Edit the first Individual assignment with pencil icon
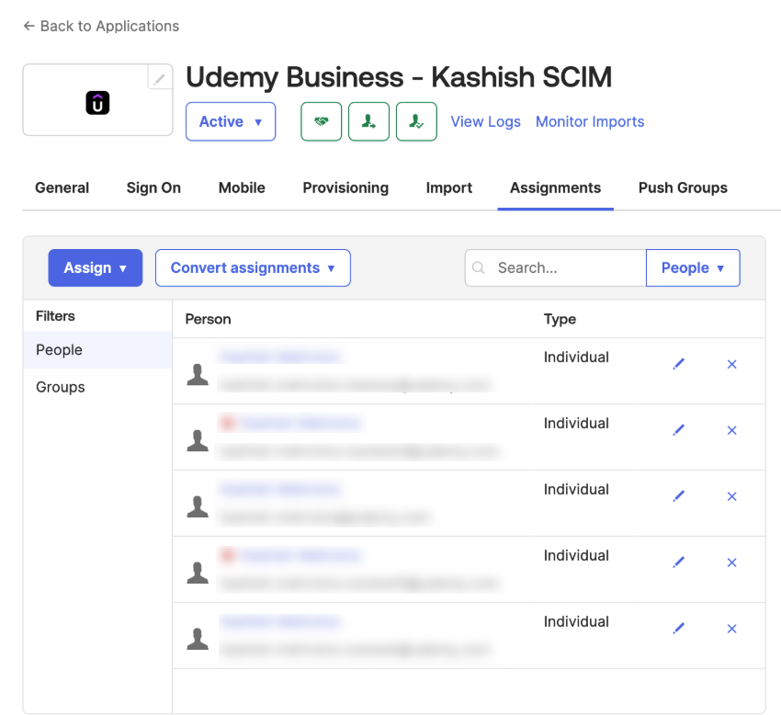This screenshot has width=781, height=715. click(678, 364)
